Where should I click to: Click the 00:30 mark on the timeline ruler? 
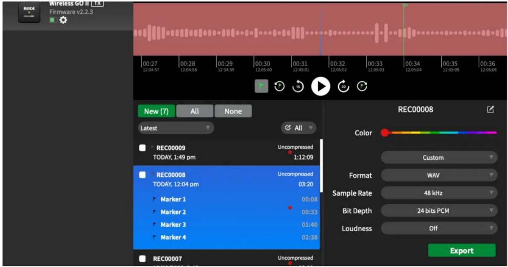point(262,64)
